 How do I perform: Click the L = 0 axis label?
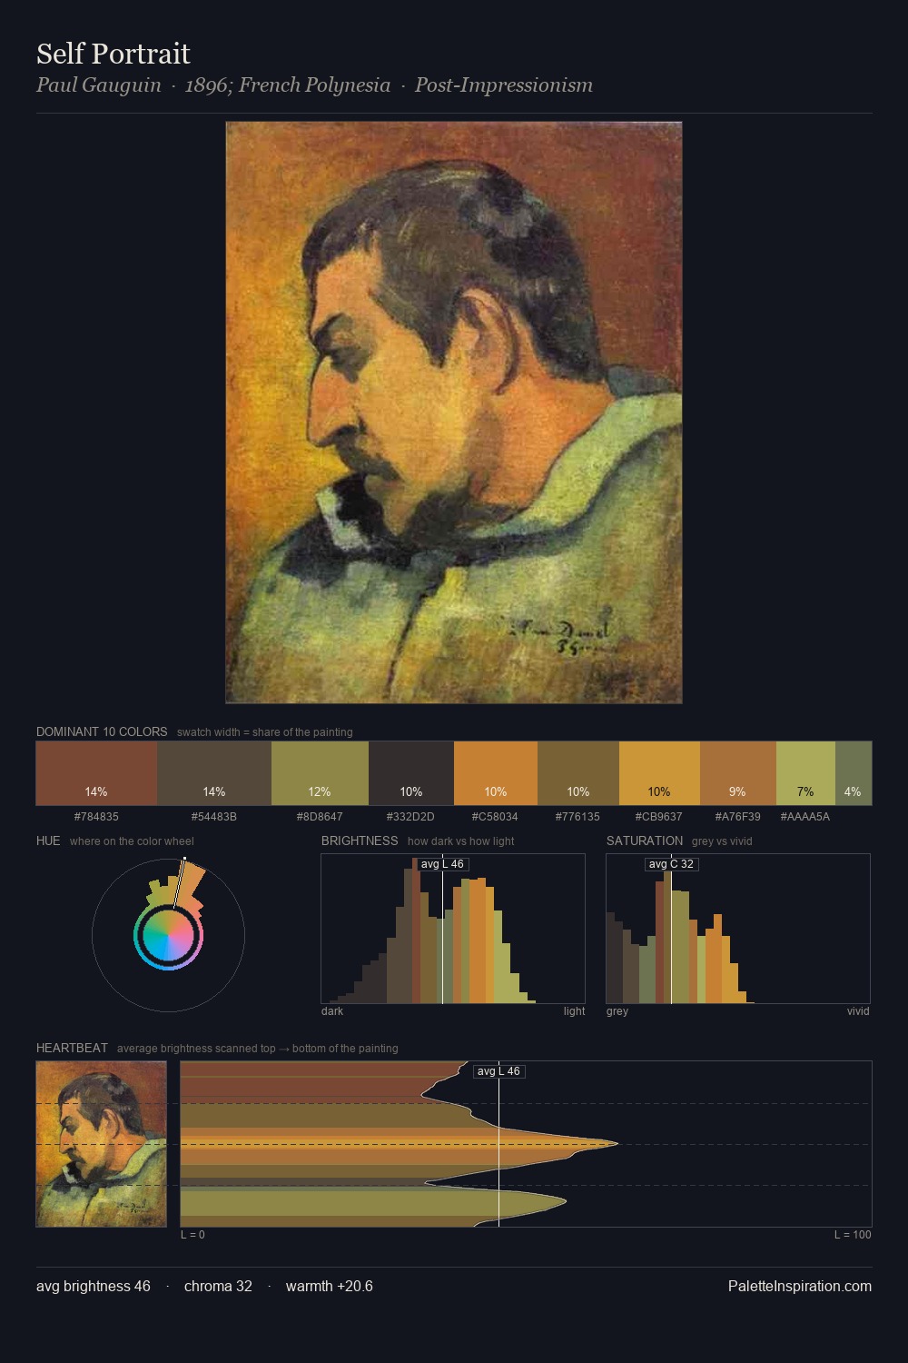coord(192,1235)
